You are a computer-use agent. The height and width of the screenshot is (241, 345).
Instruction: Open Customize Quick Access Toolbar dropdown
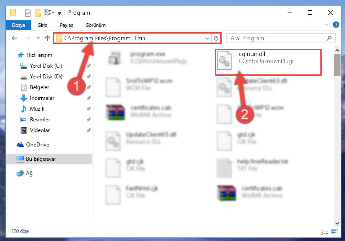(59, 13)
